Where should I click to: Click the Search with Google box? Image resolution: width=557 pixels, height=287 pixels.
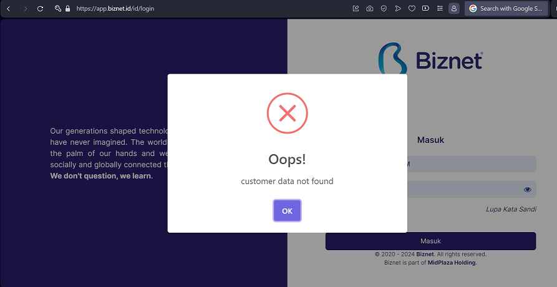[x=506, y=9]
